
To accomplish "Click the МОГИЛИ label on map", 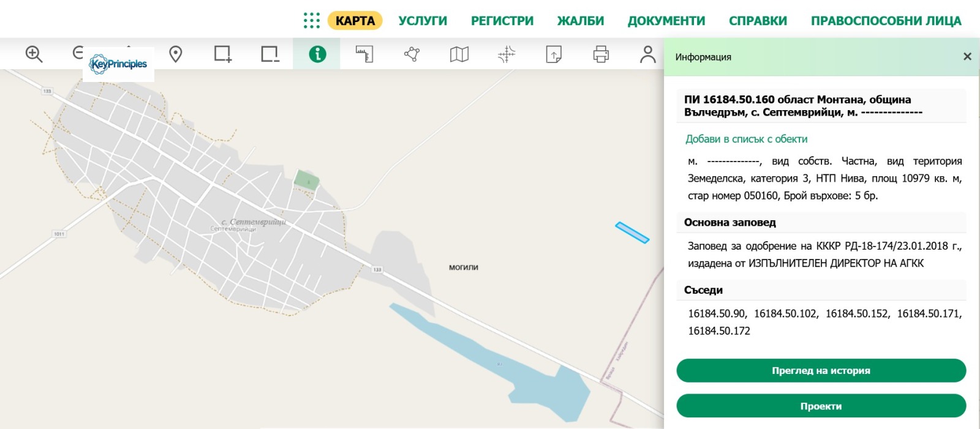I will 464,267.
